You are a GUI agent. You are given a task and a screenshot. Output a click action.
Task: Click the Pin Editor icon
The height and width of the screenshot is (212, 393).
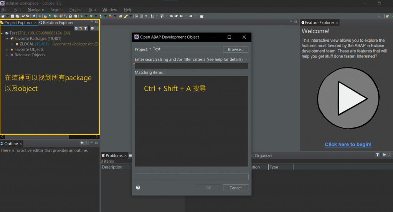202,16
